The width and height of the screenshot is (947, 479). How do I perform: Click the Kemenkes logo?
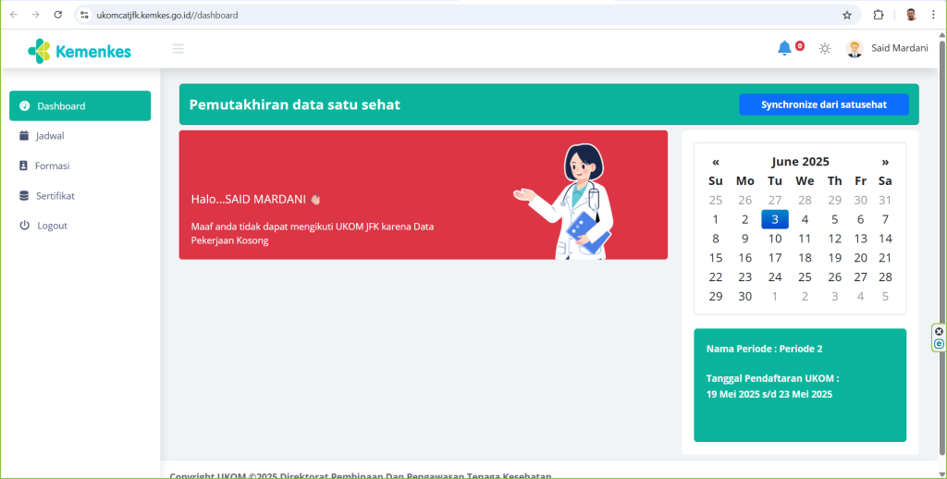tap(80, 51)
